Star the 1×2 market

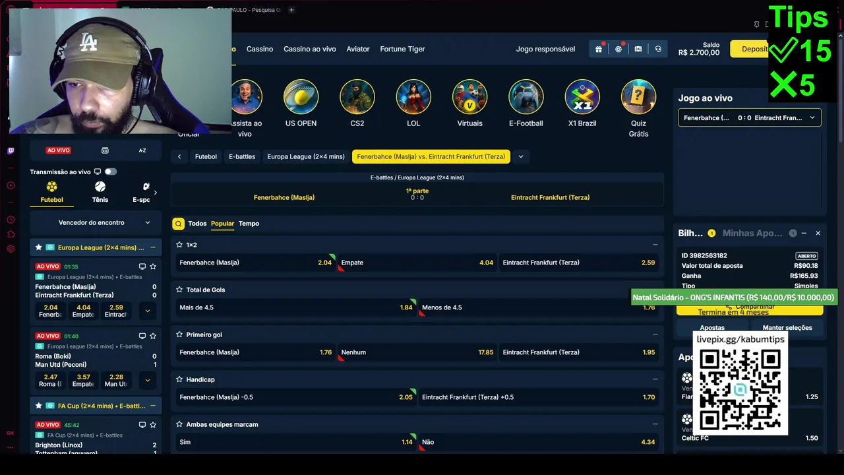click(179, 245)
